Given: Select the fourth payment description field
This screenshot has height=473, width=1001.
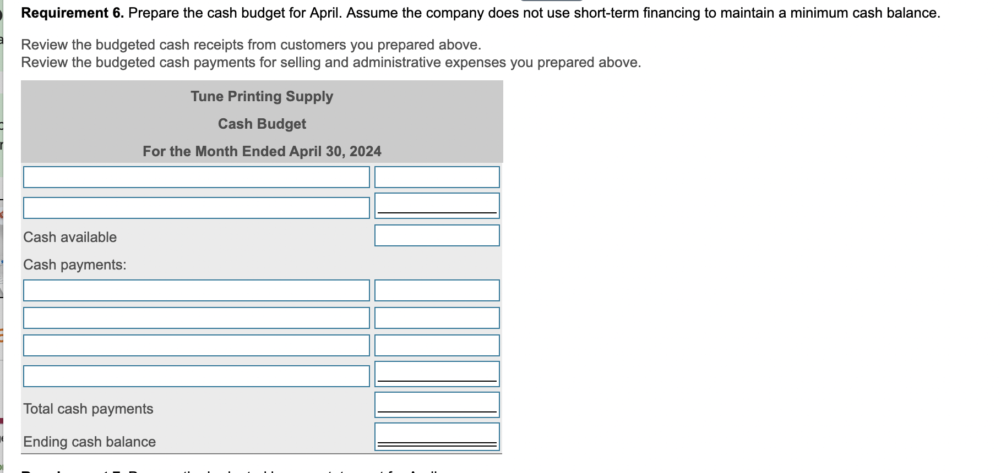Looking at the screenshot, I should pyautogui.click(x=196, y=376).
